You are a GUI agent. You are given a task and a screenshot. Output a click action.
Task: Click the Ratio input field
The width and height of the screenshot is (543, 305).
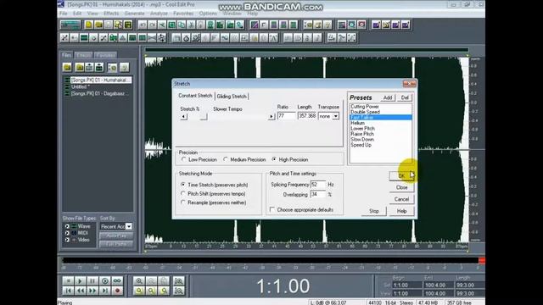pos(287,116)
